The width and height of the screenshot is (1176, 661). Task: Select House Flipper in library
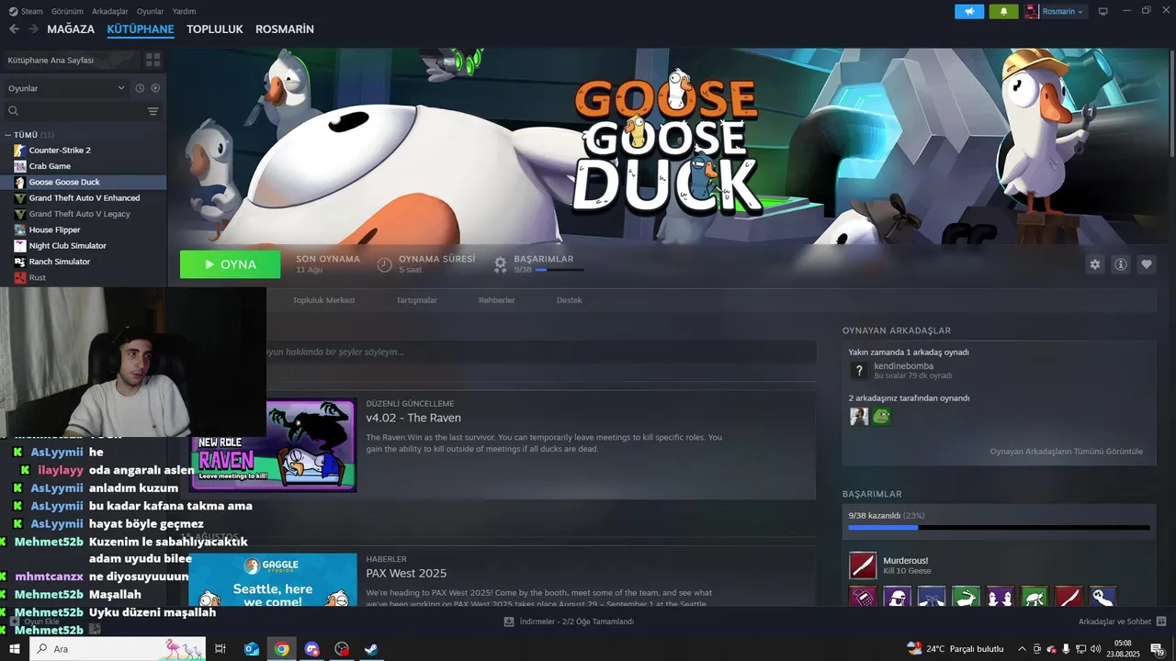click(x=54, y=230)
